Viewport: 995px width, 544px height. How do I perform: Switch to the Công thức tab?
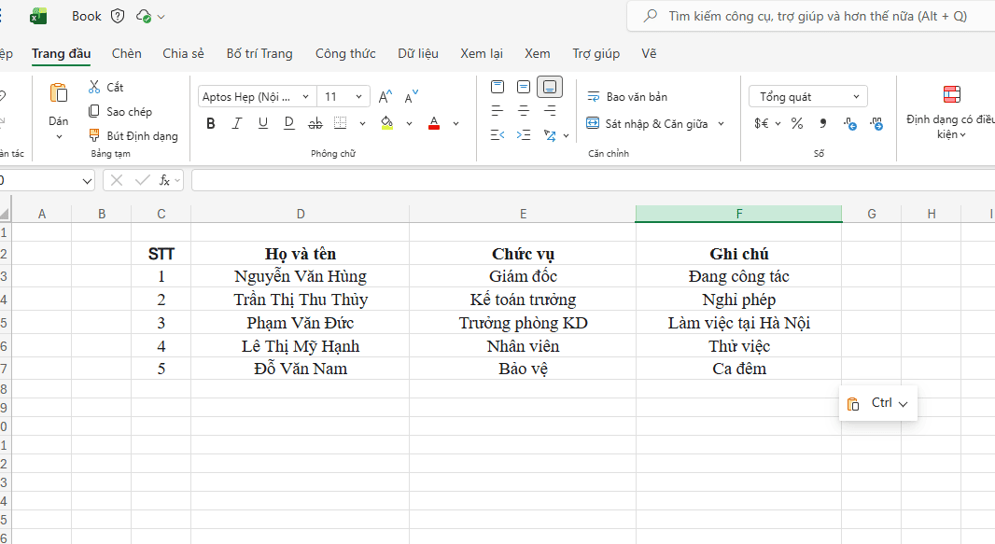[345, 53]
